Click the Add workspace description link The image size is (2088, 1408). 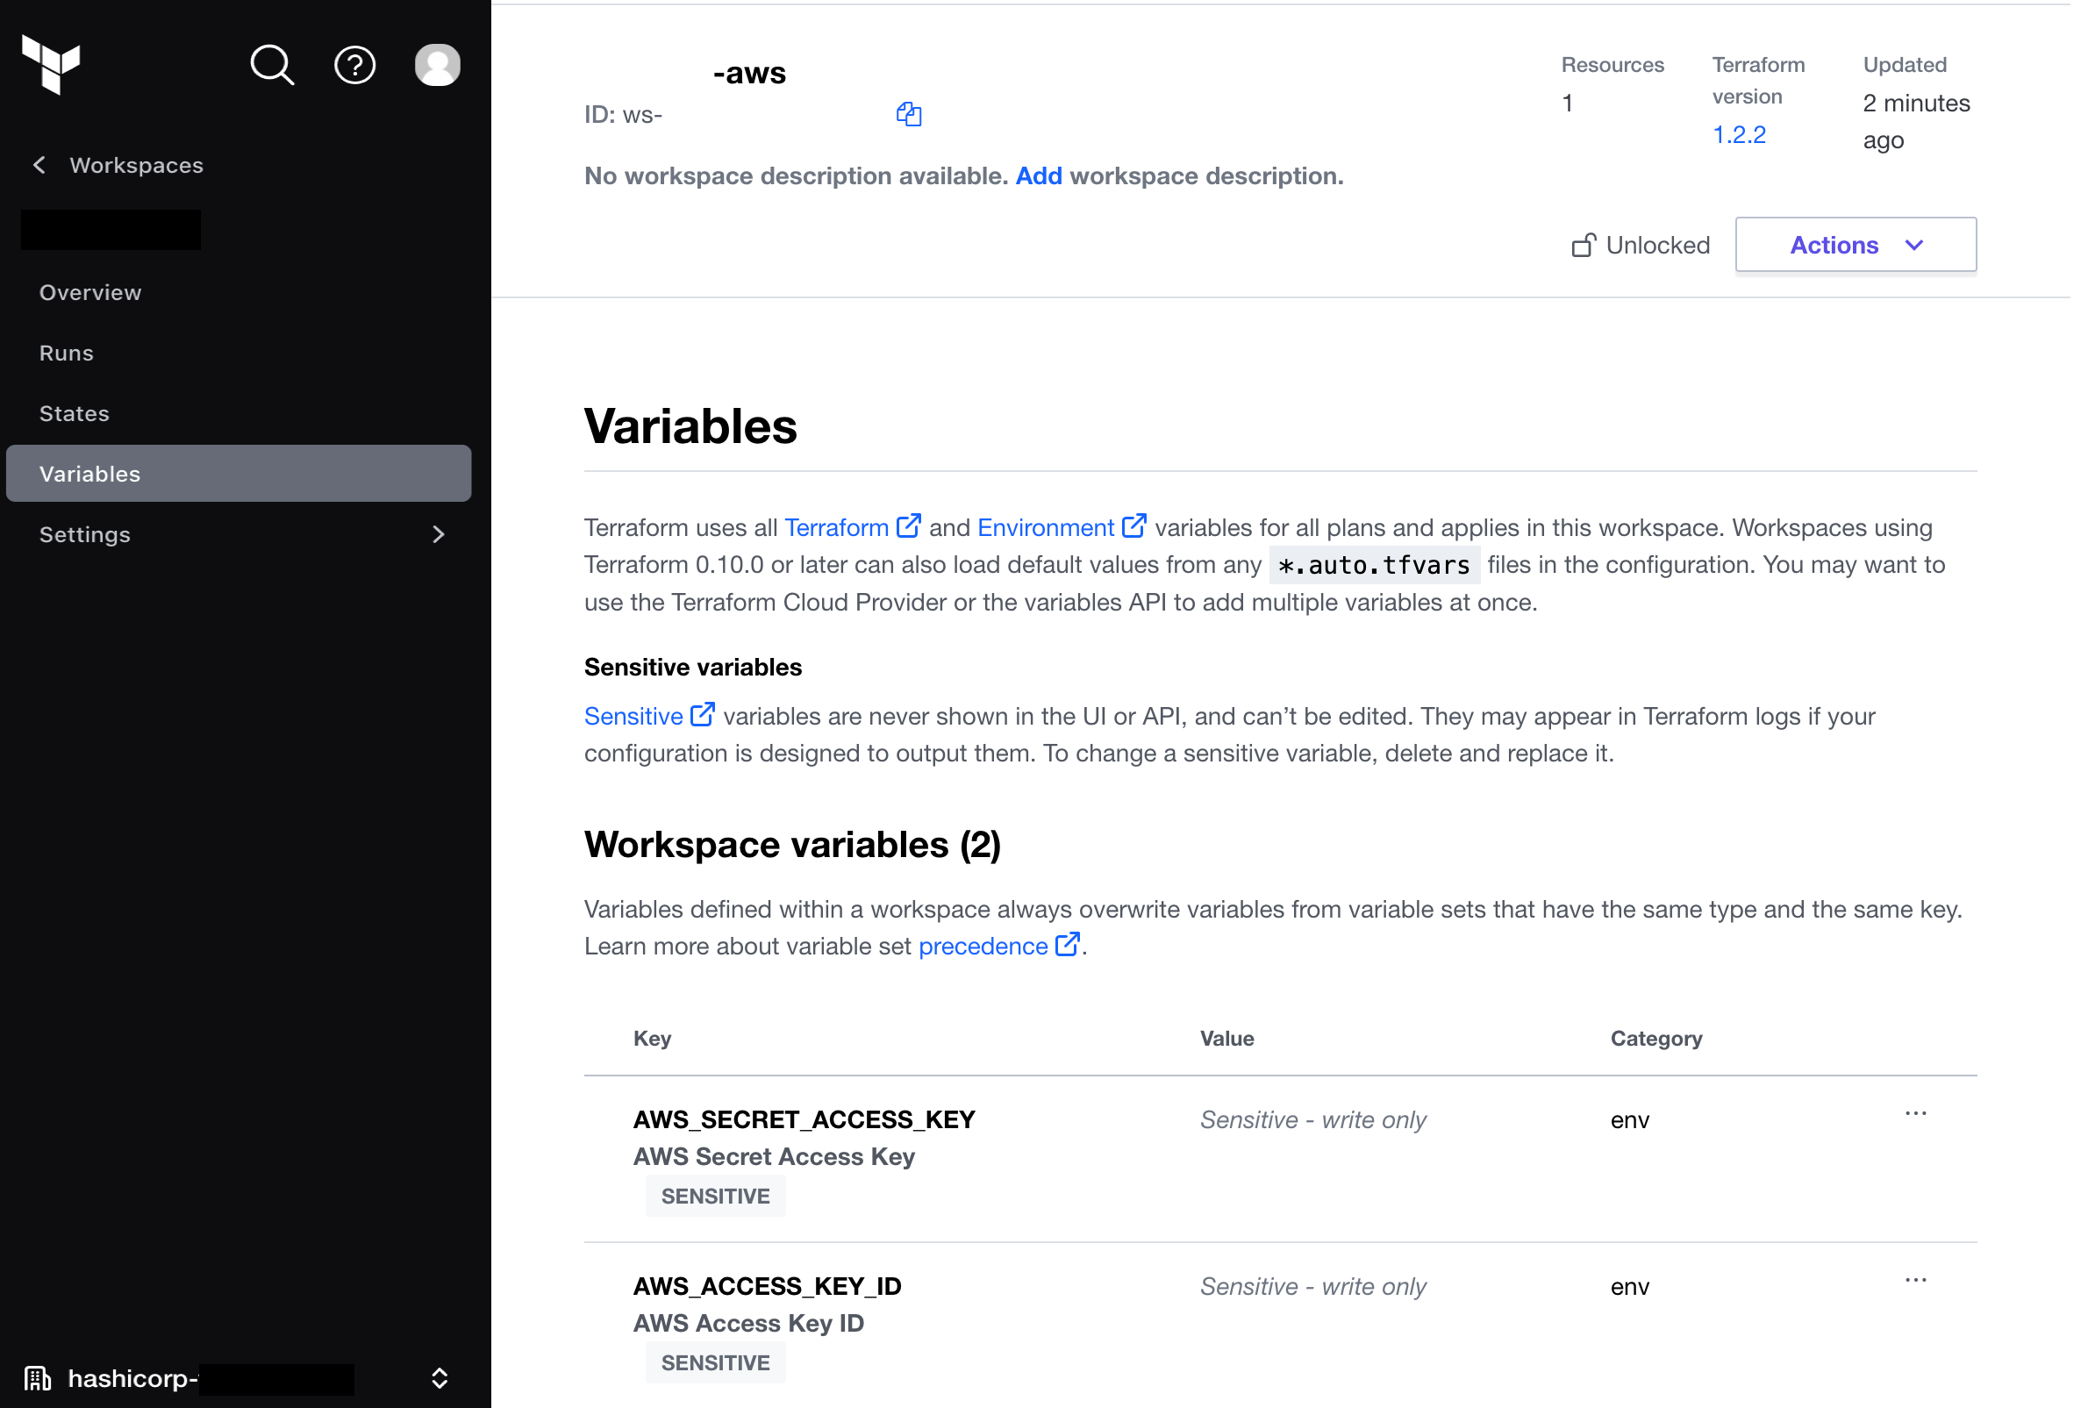coord(1038,176)
